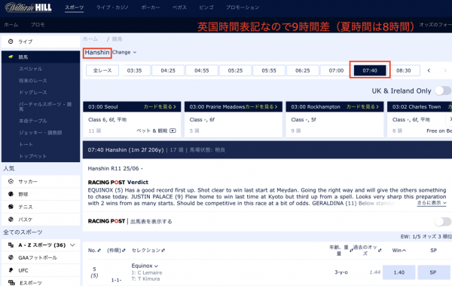
Task: Click the Eスポーツ icon
Action: point(11,282)
